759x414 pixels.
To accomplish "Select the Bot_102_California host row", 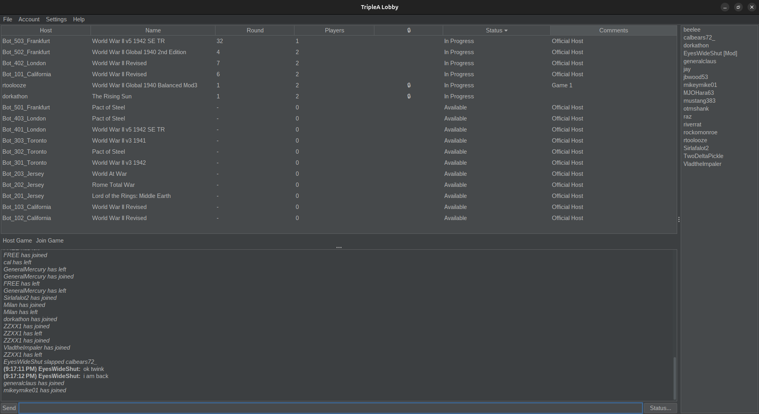I will [x=339, y=218].
